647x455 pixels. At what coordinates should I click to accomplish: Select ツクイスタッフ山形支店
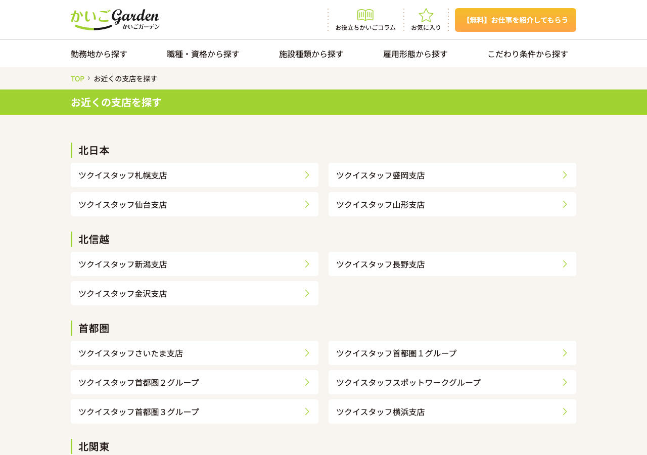pyautogui.click(x=452, y=204)
